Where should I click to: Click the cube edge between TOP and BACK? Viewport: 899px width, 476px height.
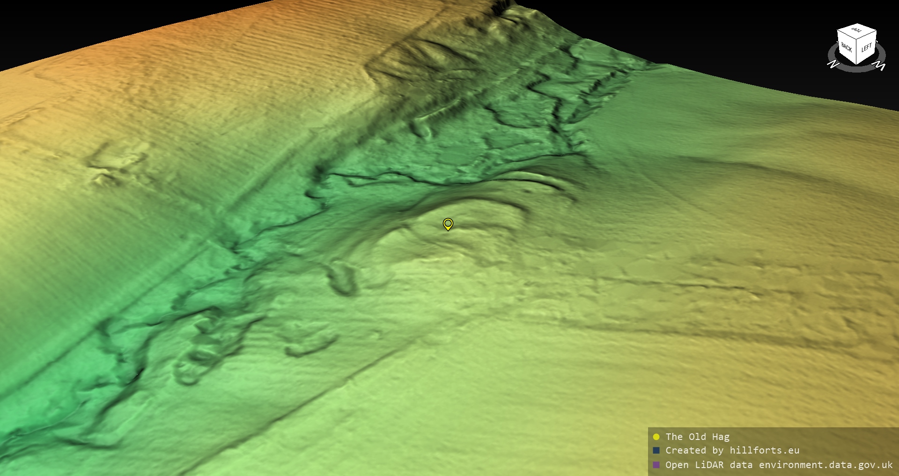[x=847, y=35]
